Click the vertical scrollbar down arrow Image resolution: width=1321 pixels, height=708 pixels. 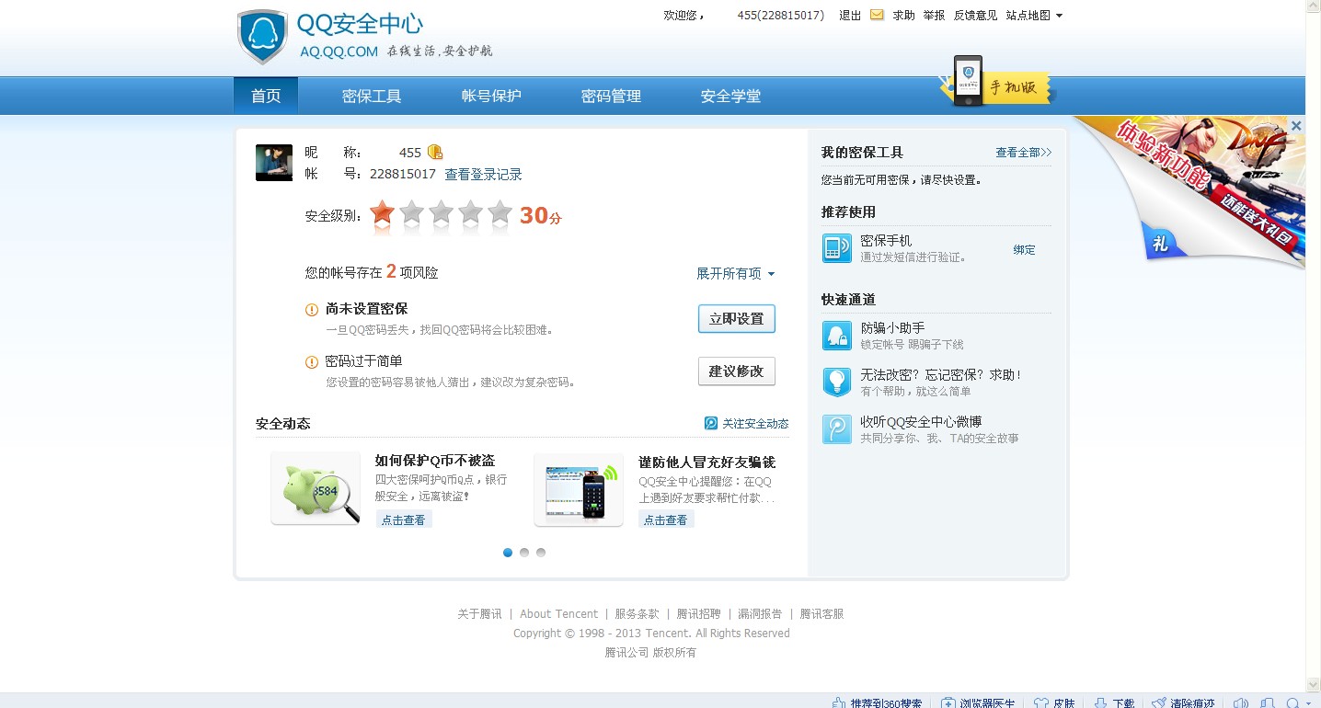(x=1313, y=683)
